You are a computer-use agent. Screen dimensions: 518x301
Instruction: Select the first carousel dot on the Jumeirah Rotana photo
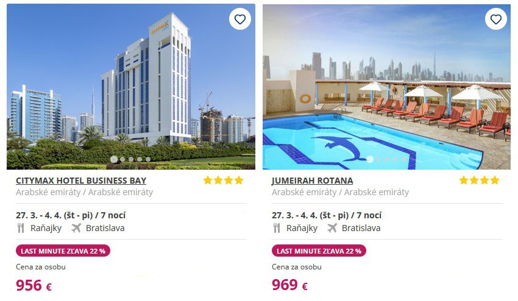[x=370, y=159]
